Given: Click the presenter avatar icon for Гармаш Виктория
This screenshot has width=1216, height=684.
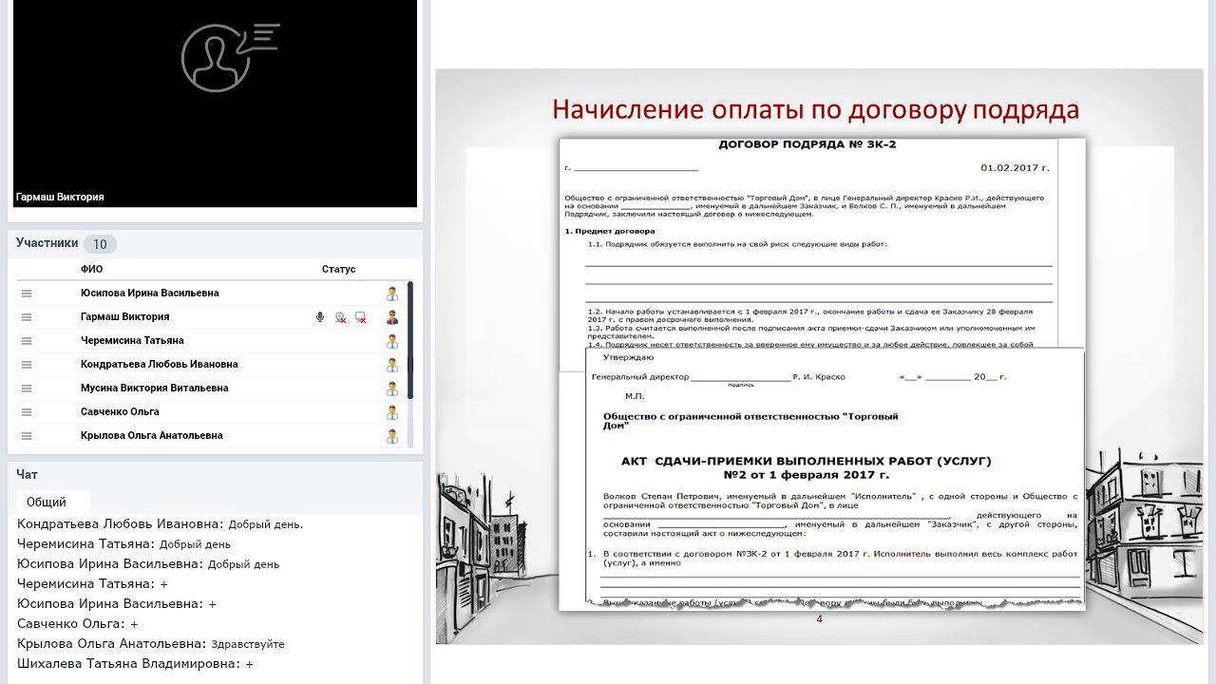Looking at the screenshot, I should click(x=392, y=317).
